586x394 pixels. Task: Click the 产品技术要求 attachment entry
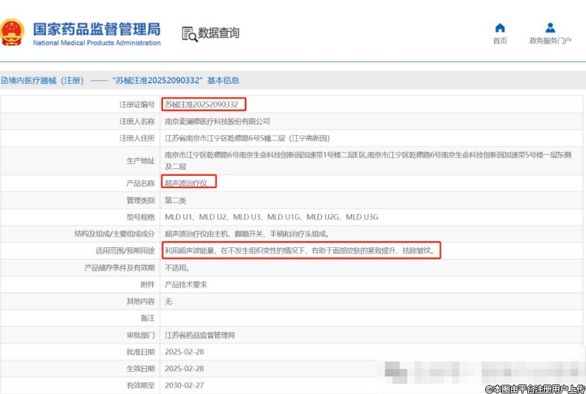pos(186,285)
